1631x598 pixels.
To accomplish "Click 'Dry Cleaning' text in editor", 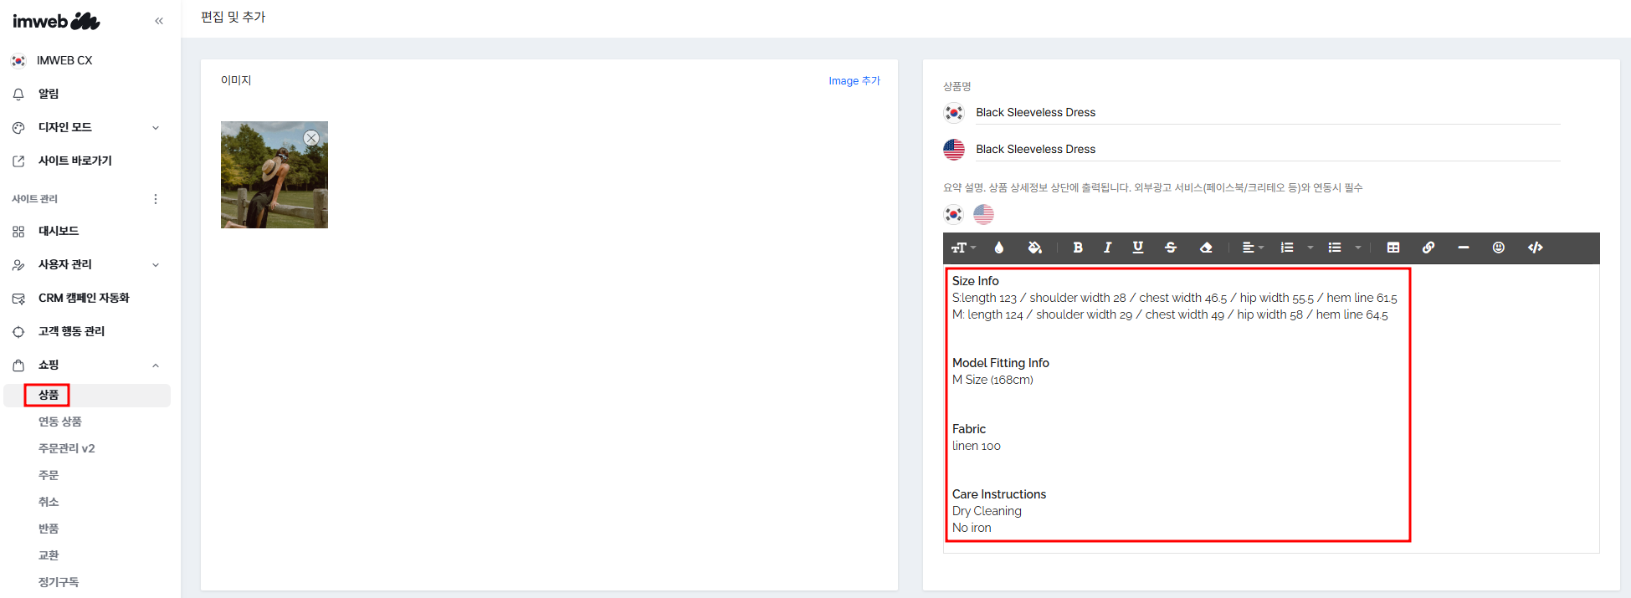I will (987, 511).
